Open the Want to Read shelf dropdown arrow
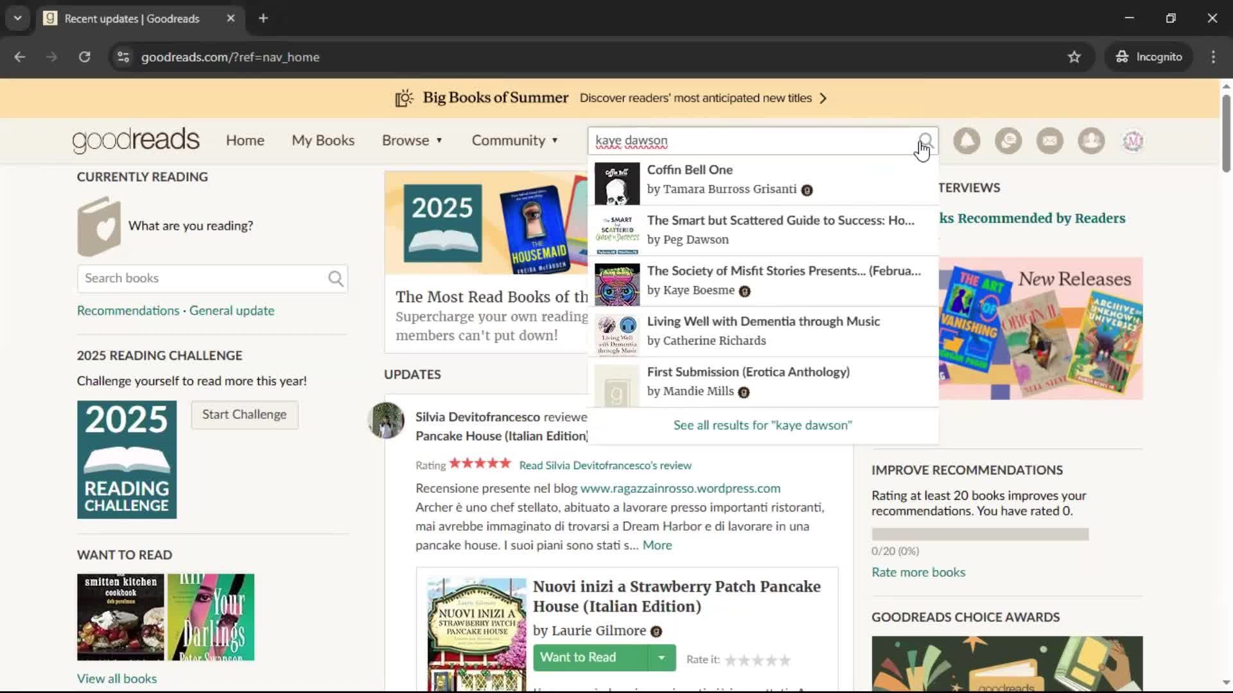 (661, 658)
